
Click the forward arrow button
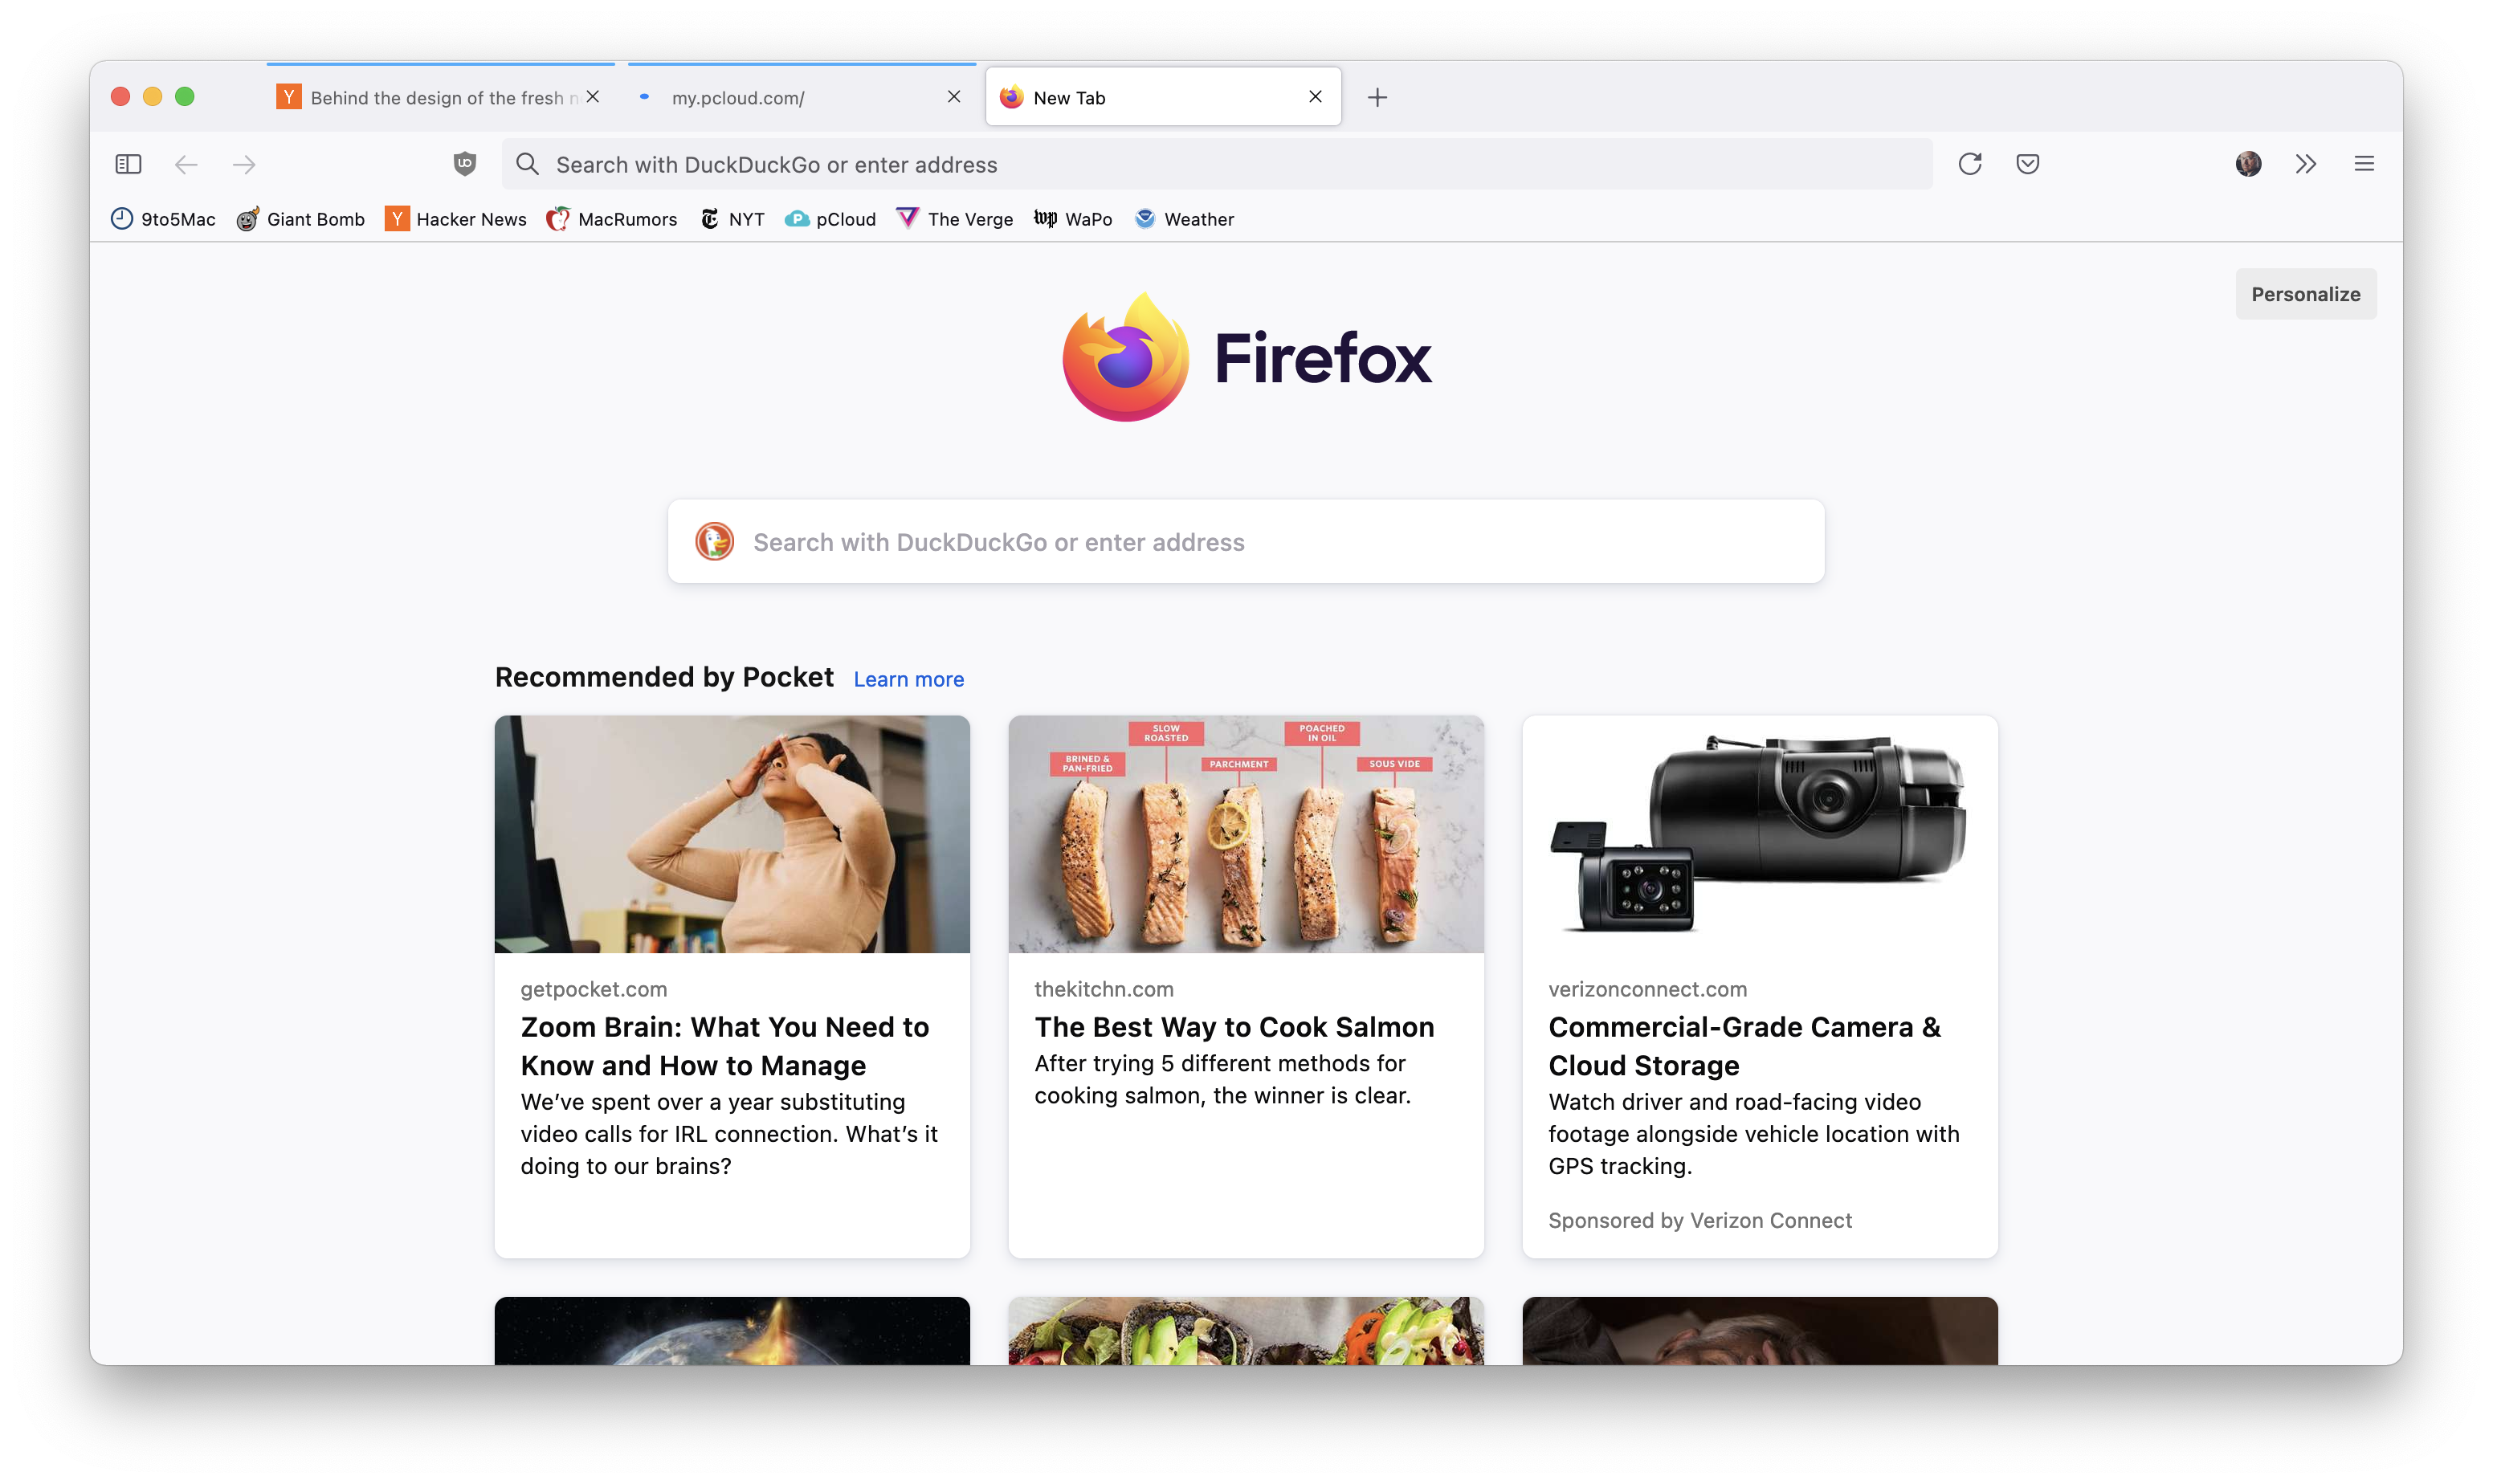[x=244, y=164]
